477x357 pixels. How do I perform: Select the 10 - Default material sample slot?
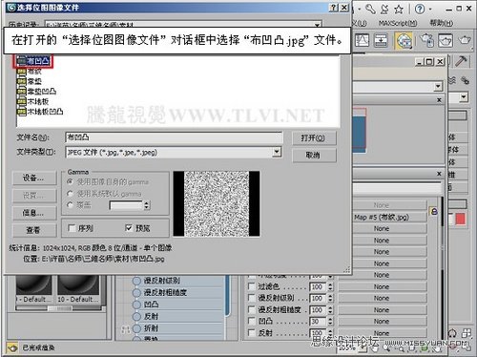coord(78,289)
